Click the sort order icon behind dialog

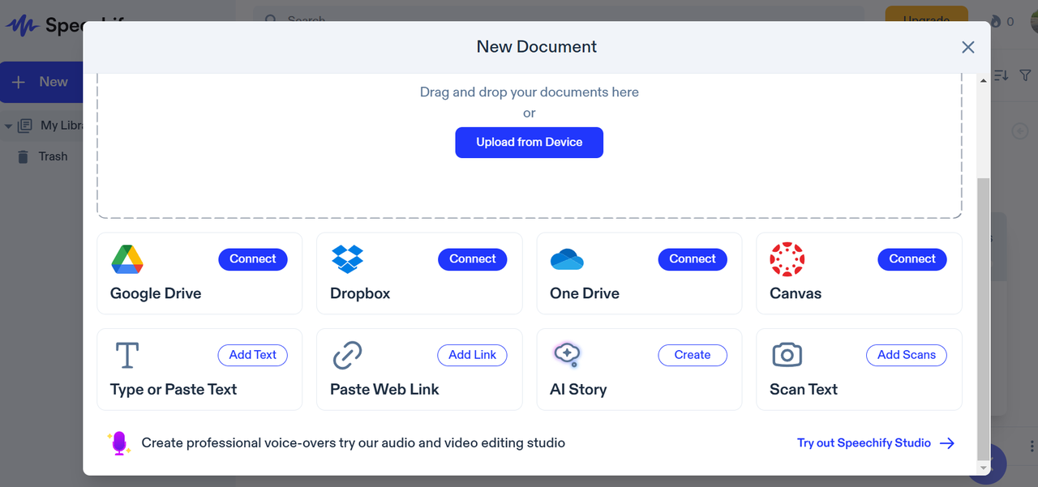point(1002,75)
